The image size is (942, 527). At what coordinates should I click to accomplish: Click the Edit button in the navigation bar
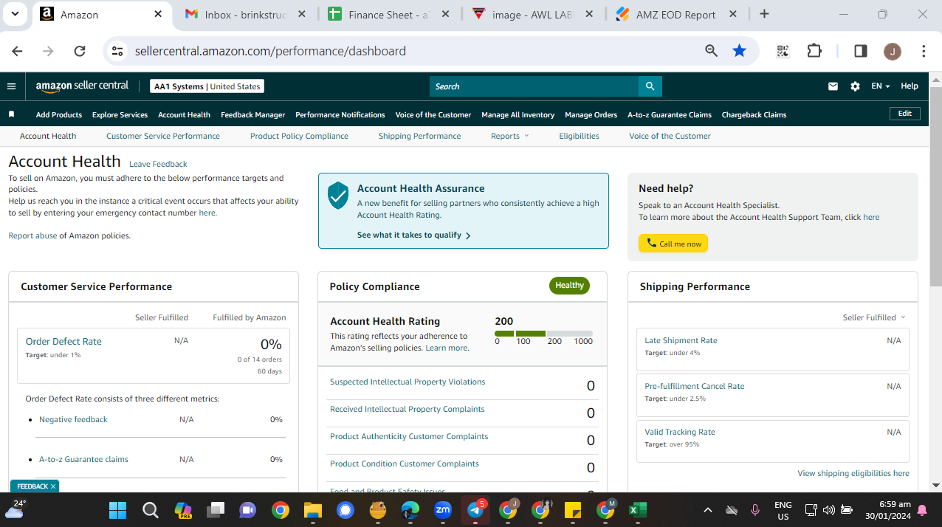(904, 114)
